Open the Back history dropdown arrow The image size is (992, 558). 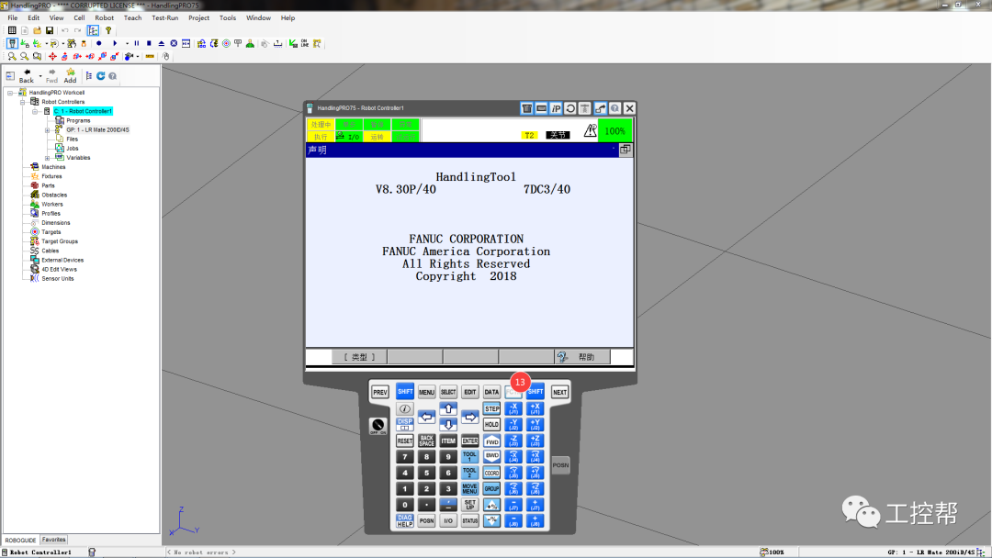click(40, 76)
